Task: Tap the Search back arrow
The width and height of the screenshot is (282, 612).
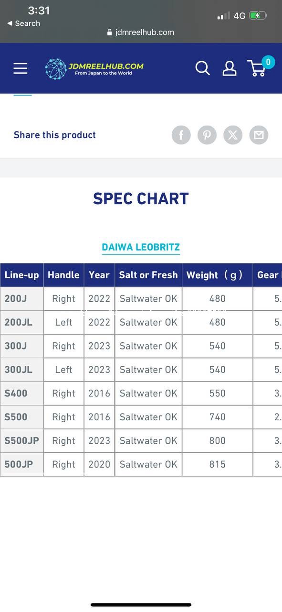Action: click(x=24, y=23)
